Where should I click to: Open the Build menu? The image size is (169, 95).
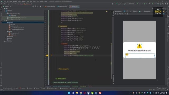[28, 1]
